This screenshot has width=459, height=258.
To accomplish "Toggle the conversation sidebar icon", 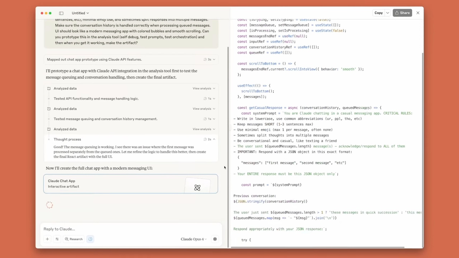I will coord(61,13).
